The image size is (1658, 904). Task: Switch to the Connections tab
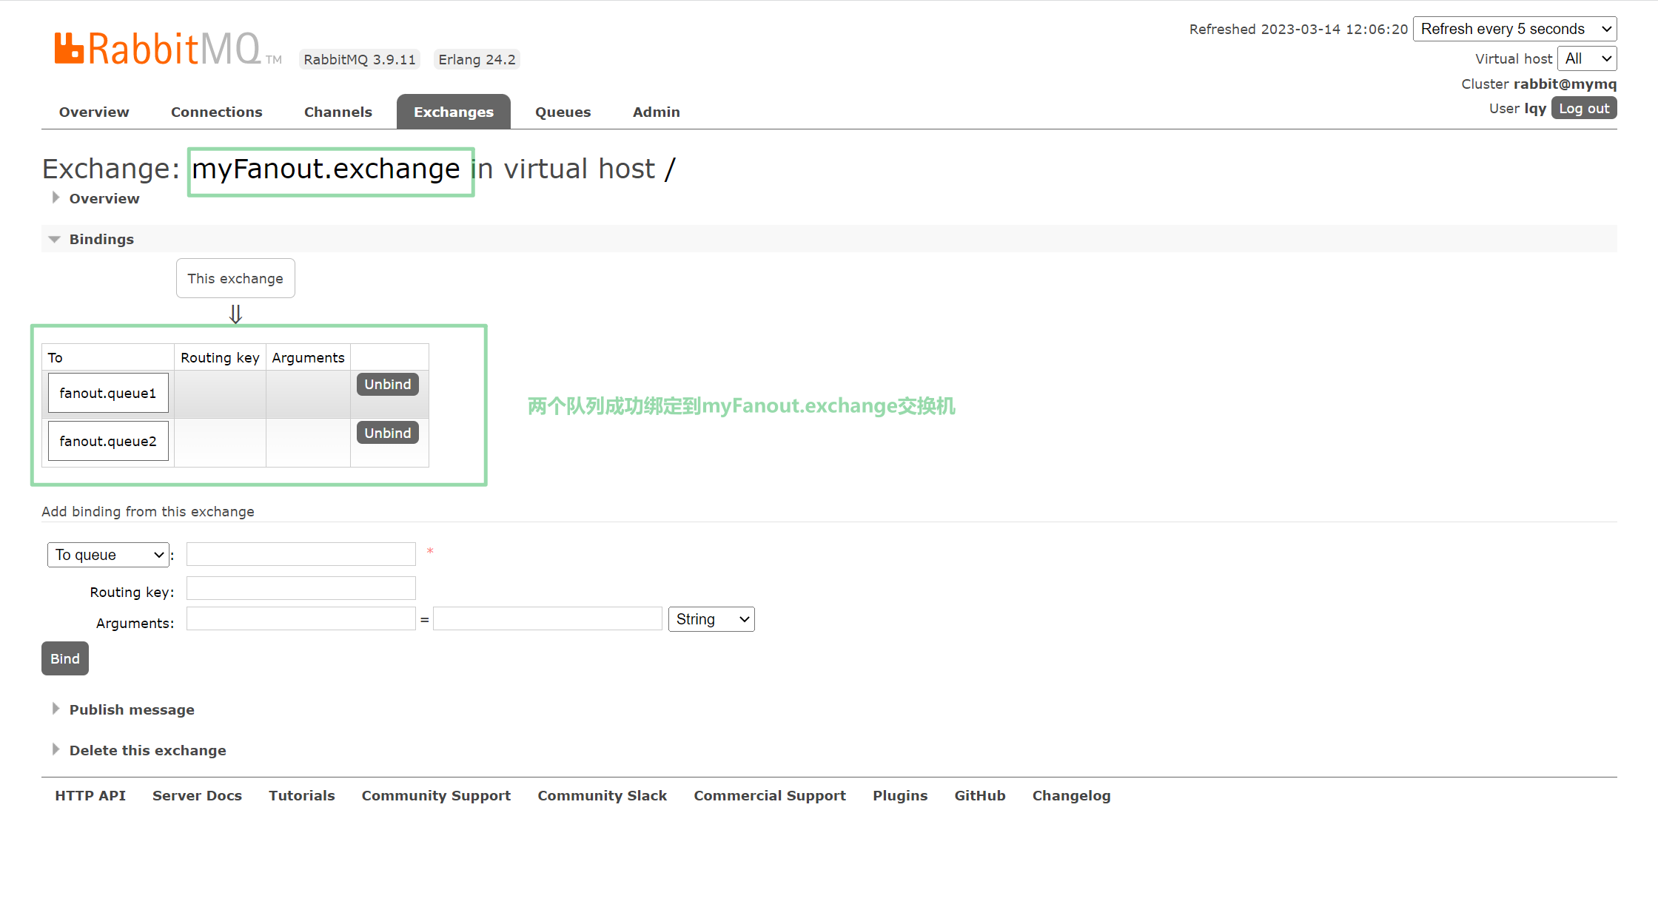(x=216, y=112)
